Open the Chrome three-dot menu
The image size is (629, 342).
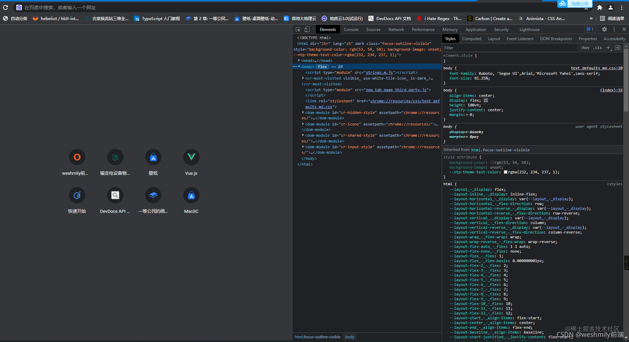point(622,7)
